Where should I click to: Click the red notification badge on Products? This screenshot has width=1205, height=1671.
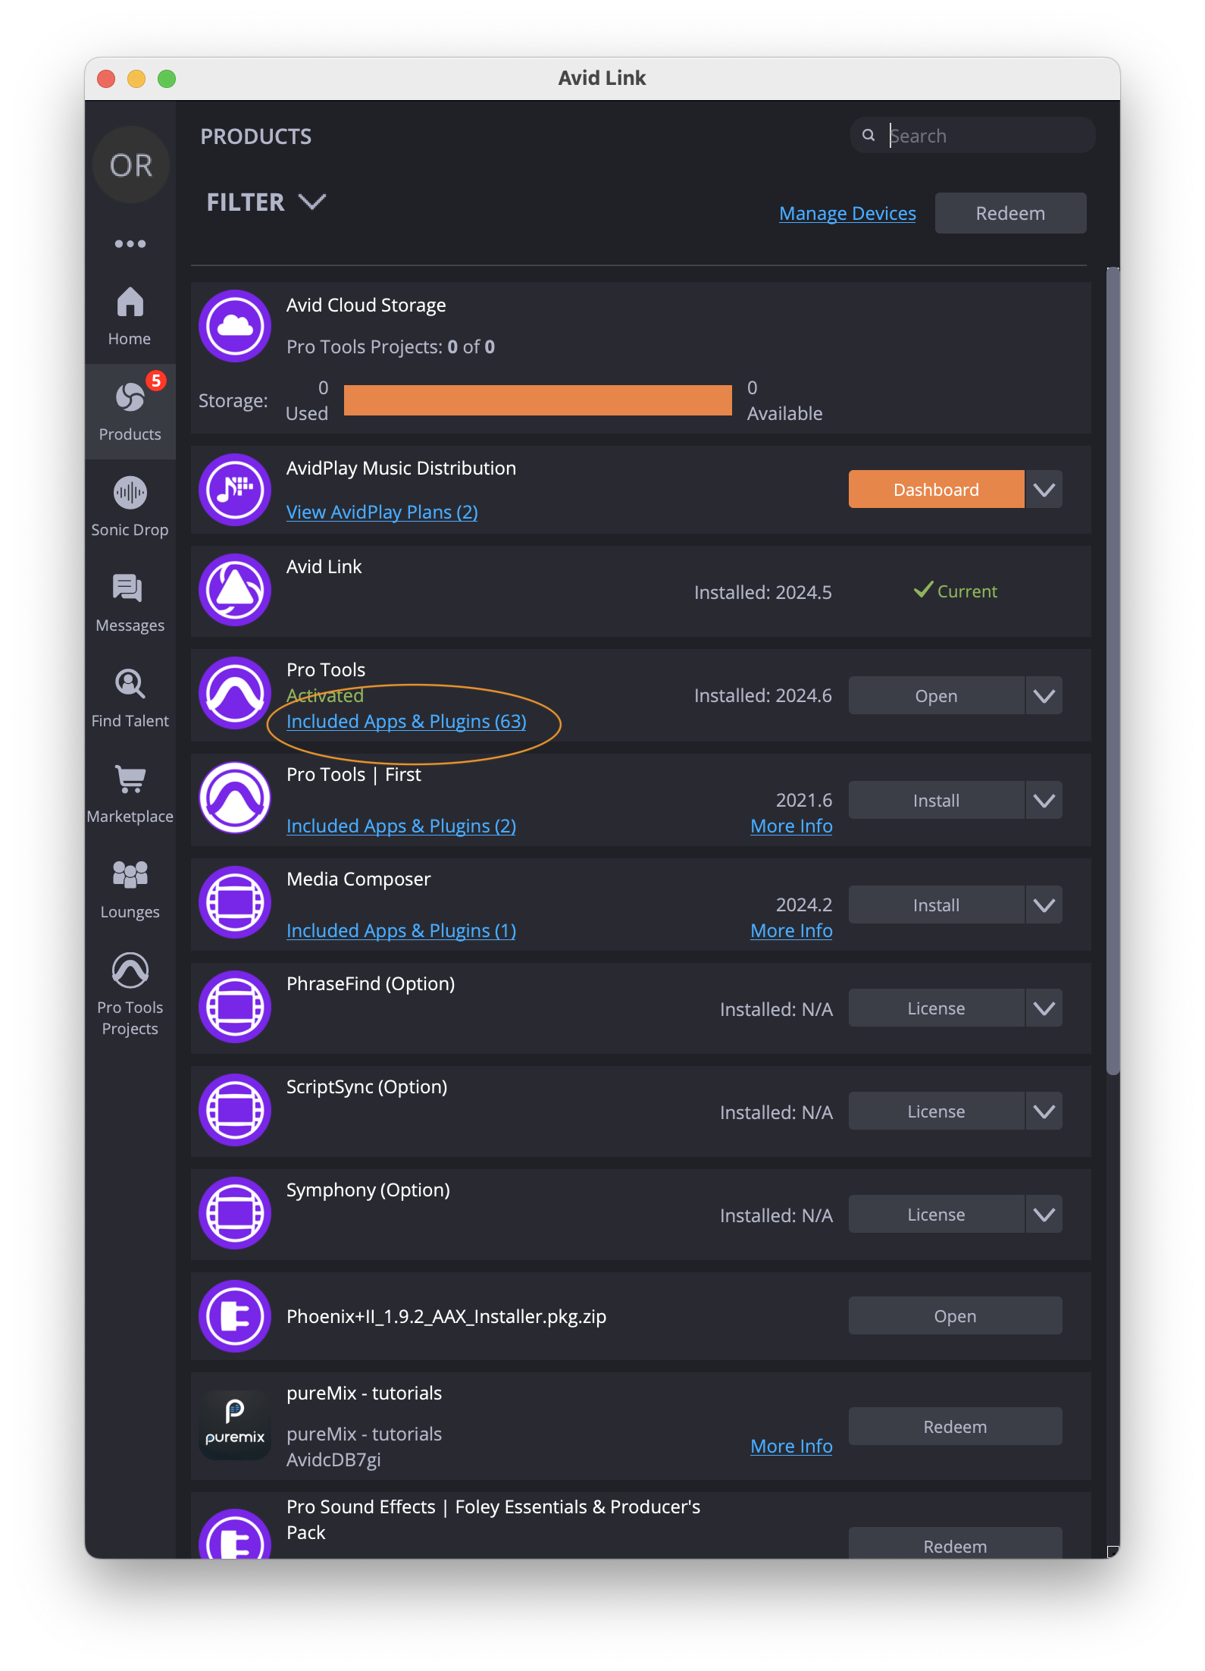click(x=156, y=381)
